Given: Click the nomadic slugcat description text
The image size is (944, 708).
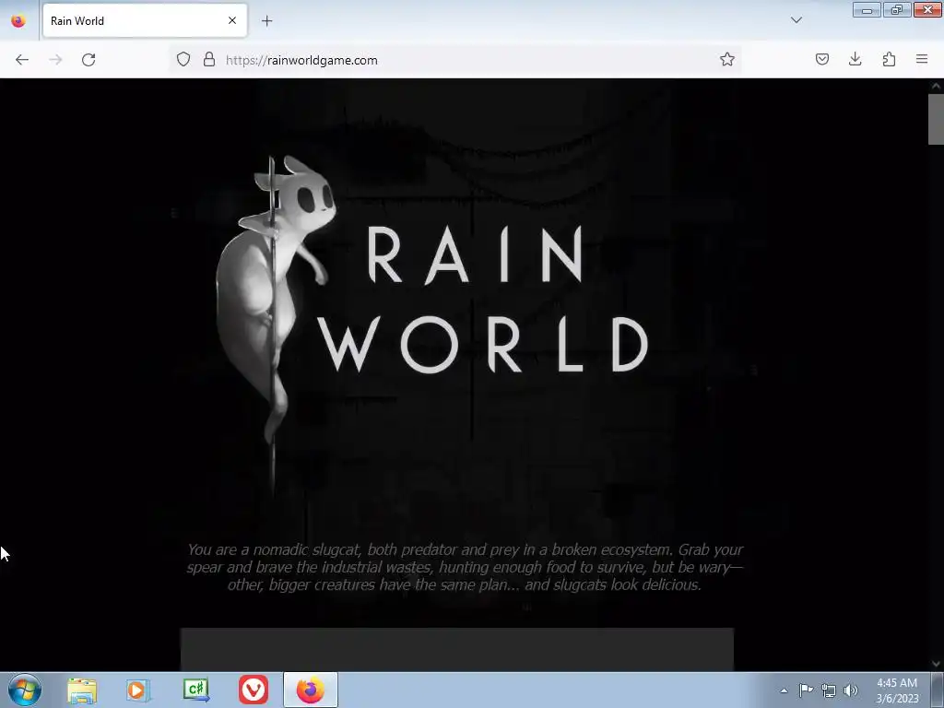Looking at the screenshot, I should 465,567.
